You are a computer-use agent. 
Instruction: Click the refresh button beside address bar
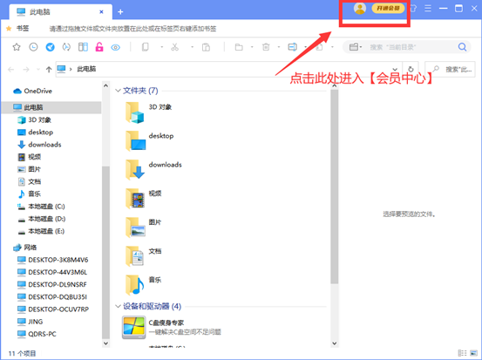coord(411,69)
